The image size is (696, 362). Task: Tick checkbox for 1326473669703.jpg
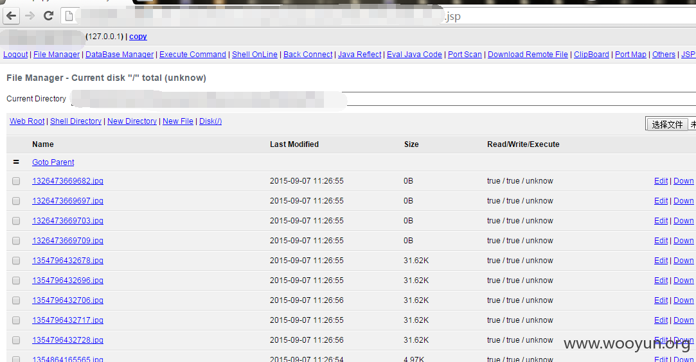coord(16,221)
